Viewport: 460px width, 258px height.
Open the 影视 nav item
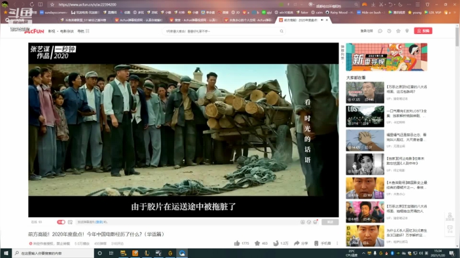[x=51, y=31]
